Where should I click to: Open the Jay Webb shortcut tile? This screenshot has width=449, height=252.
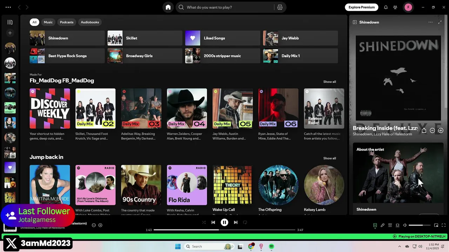tap(300, 38)
